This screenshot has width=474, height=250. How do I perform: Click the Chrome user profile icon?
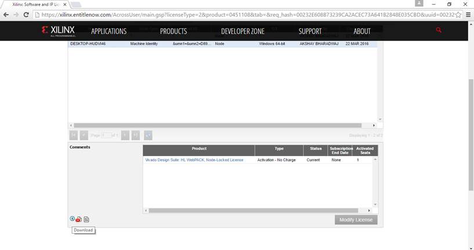(x=419, y=3)
